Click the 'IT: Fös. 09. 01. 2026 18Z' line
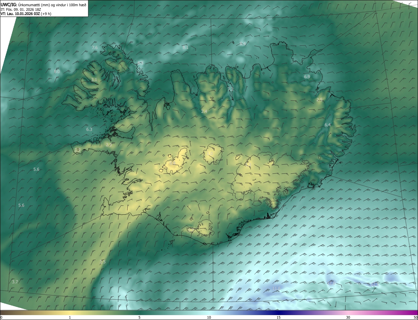The image size is (418, 320). 21,9
